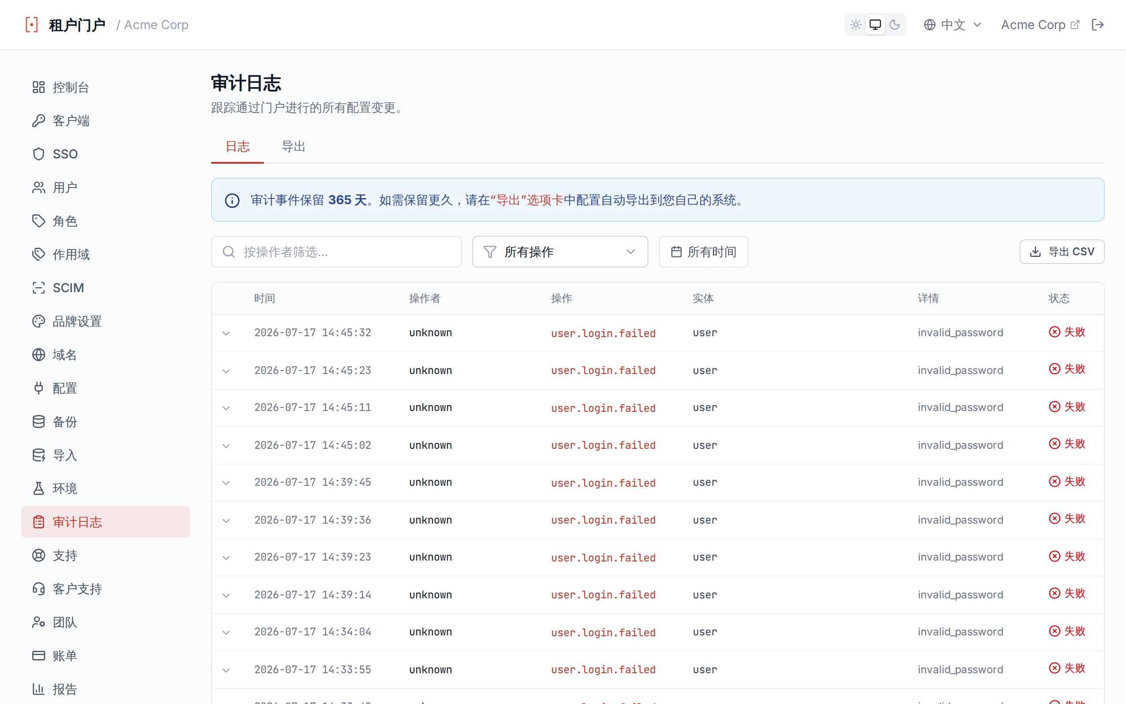Click the 支持 lifebuoy icon
This screenshot has height=704, width=1126.
pos(39,555)
